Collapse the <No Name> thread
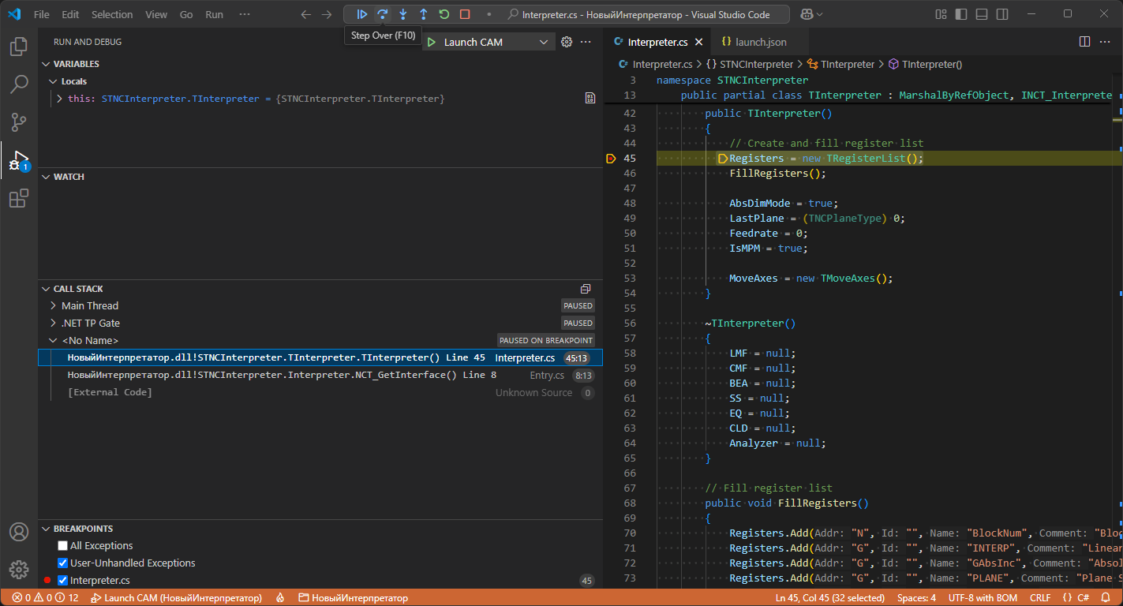The height and width of the screenshot is (606, 1123). [x=53, y=341]
